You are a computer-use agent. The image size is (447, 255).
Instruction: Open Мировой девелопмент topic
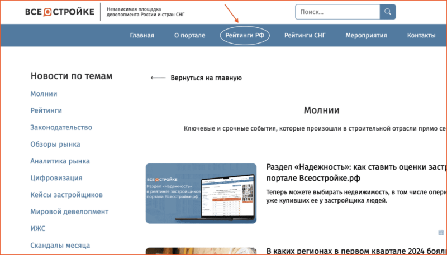pyautogui.click(x=69, y=211)
